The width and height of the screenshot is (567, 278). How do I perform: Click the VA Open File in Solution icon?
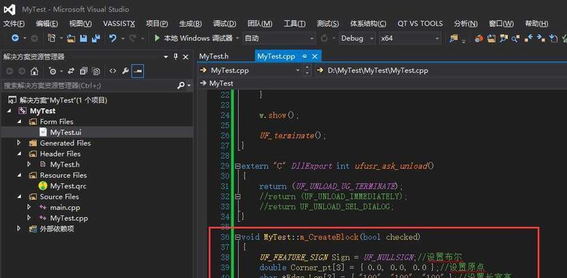coord(491,38)
